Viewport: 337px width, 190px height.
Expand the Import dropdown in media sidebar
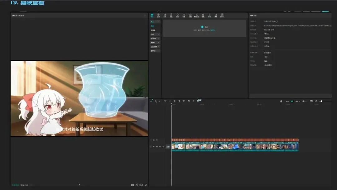pyautogui.click(x=155, y=22)
